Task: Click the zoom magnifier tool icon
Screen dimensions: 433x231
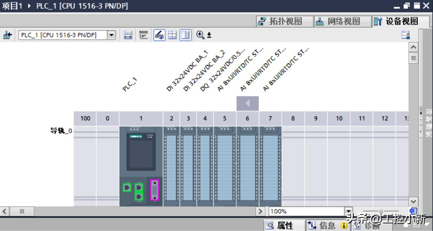Action: pos(200,35)
